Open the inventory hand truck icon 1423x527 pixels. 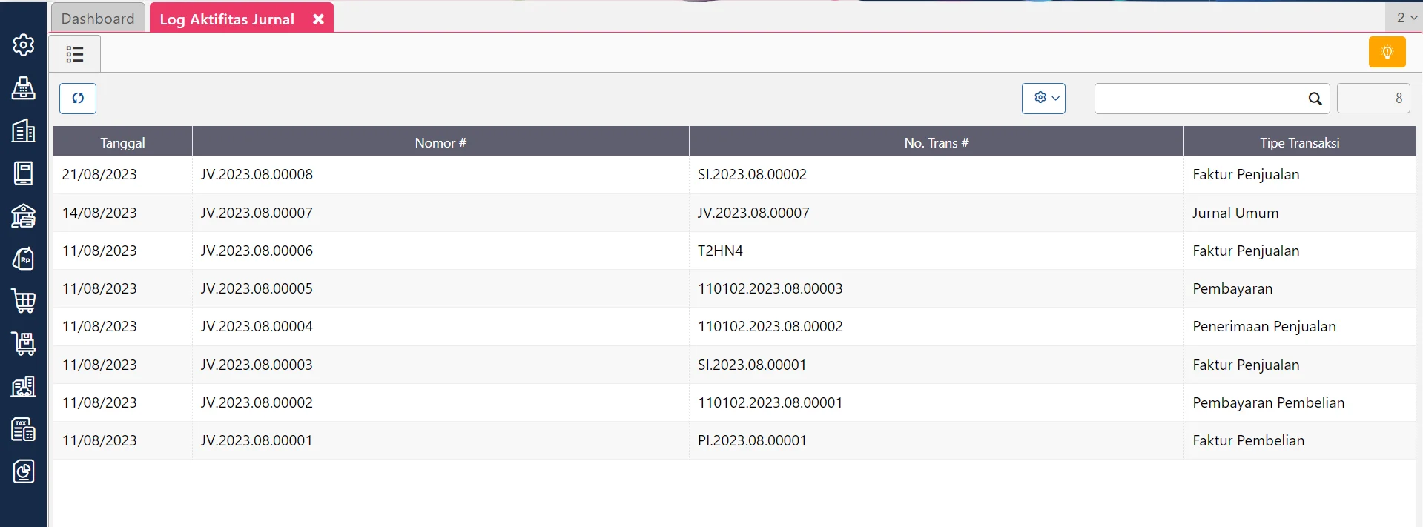click(x=23, y=343)
